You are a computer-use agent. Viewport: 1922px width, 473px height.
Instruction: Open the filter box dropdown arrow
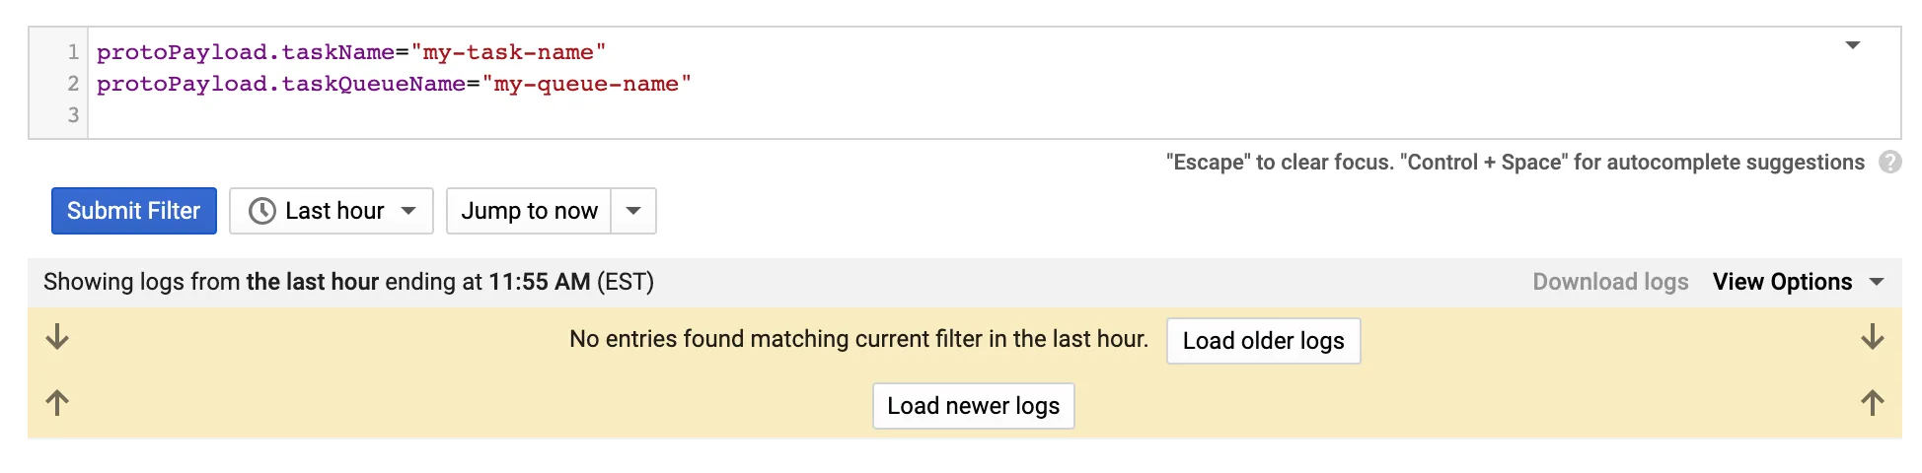pyautogui.click(x=1852, y=45)
